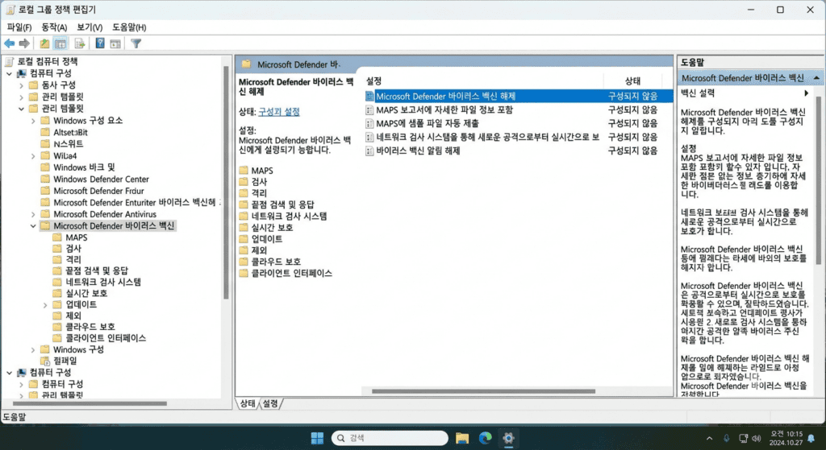Click the Show/Hide action pane toolbar icon
The height and width of the screenshot is (450, 826).
(115, 43)
